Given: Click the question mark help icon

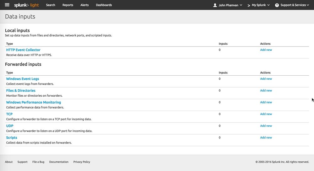Looking at the screenshot, I should point(277,5).
